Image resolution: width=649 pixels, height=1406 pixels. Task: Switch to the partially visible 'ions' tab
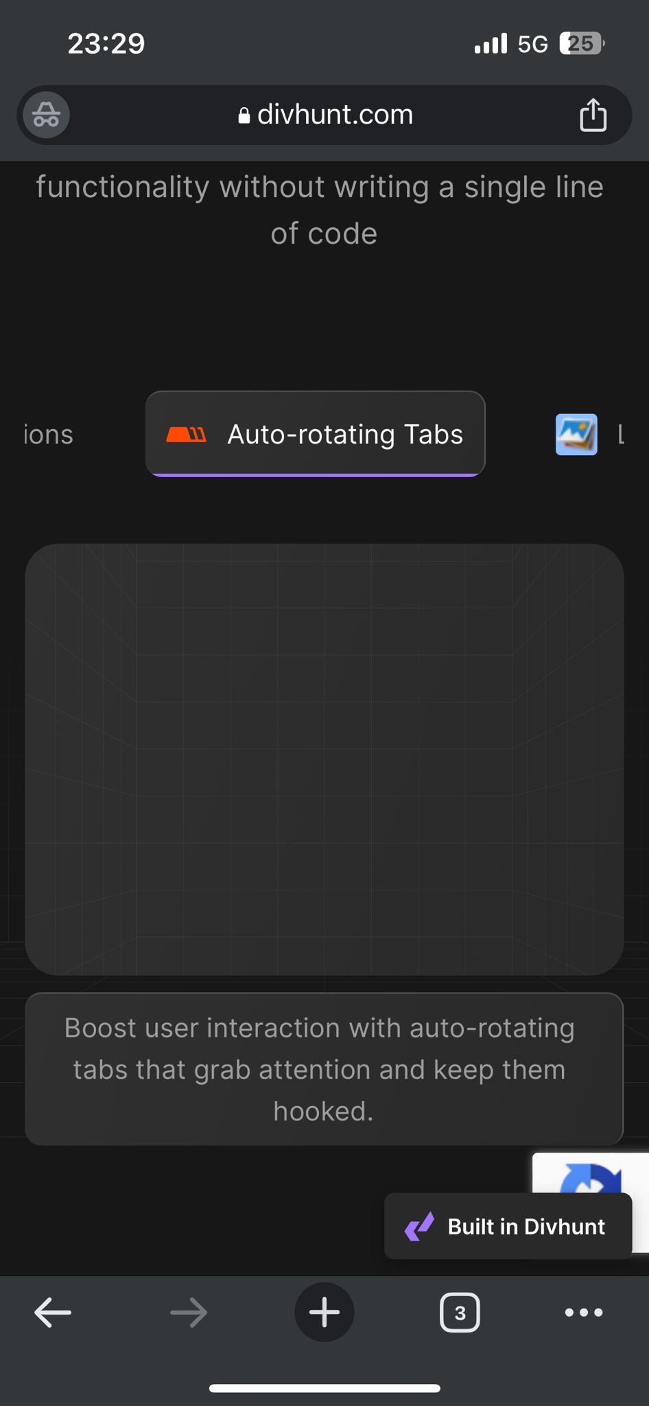[x=48, y=435]
